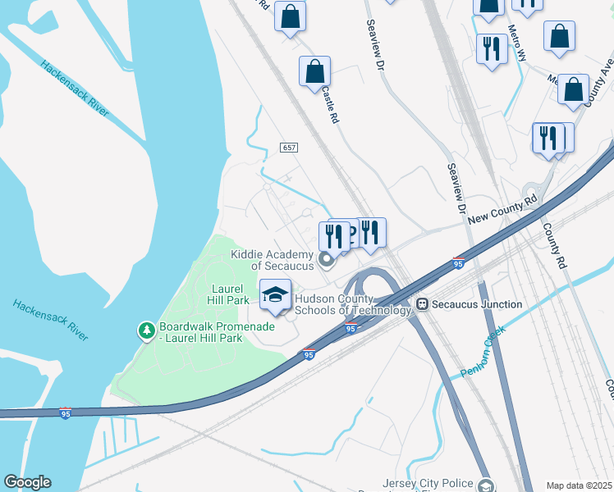This screenshot has height=492, width=614.
Task: Select the upper Hackensack River label
Action: pos(75,89)
